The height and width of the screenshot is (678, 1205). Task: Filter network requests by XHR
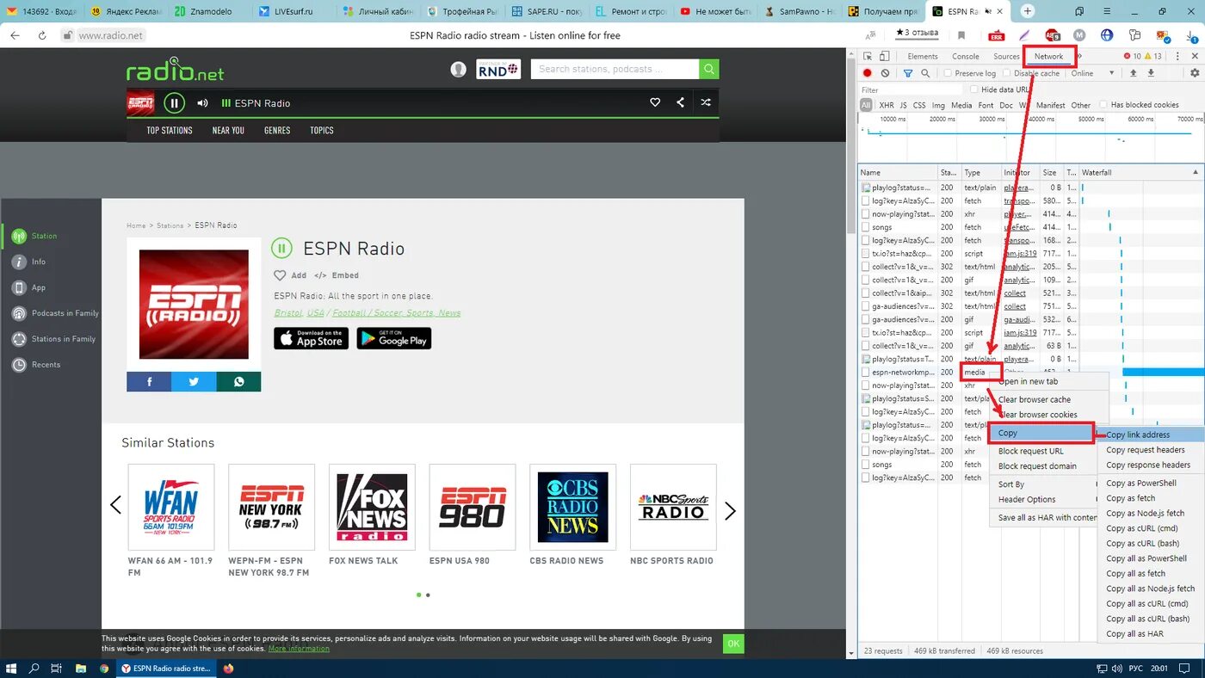click(886, 105)
